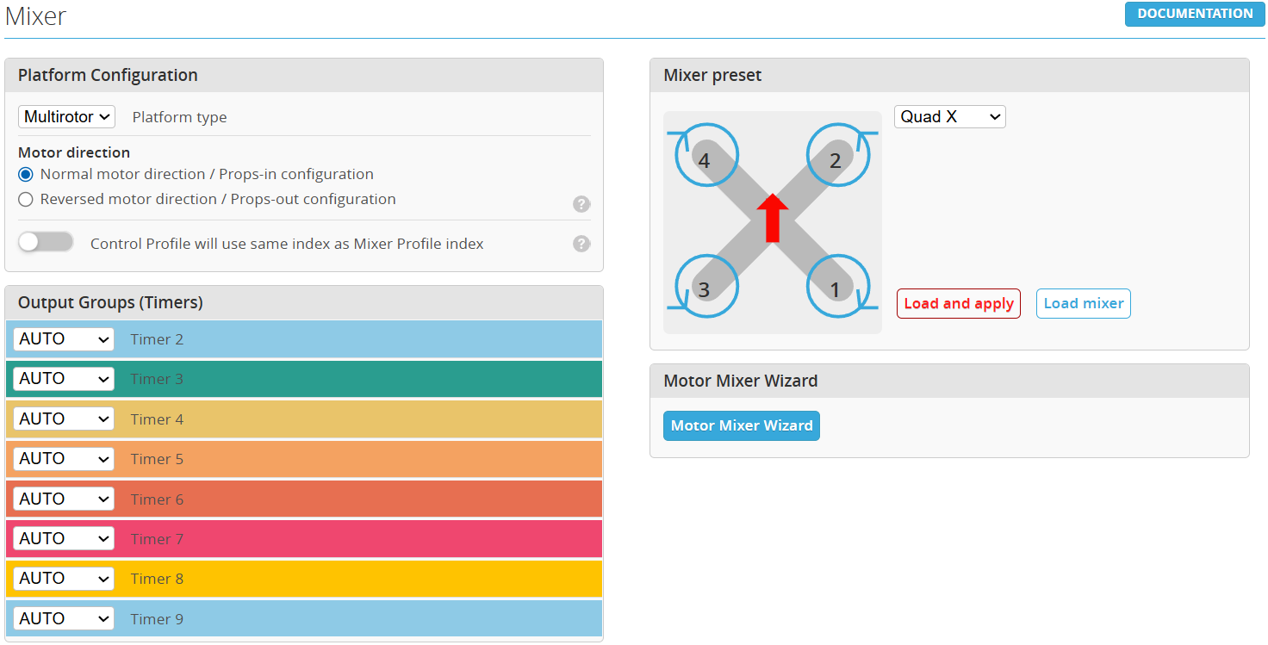Click motor 1 circle in quad diagram
The image size is (1268, 645).
838,285
